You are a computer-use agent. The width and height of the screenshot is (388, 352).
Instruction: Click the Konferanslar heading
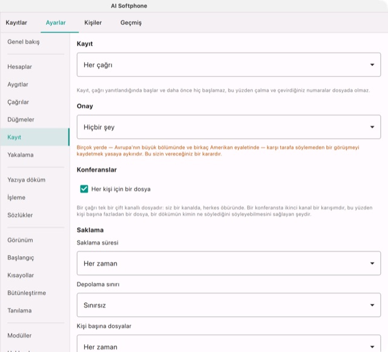coord(97,170)
